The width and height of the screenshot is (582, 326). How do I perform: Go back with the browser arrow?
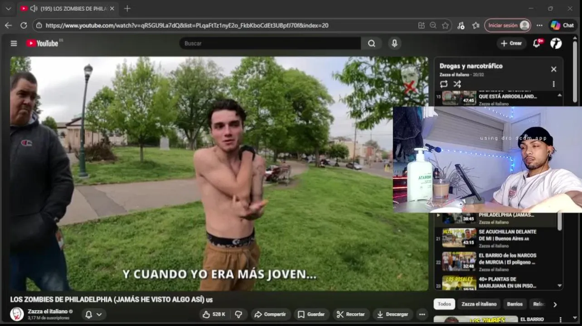tap(8, 25)
